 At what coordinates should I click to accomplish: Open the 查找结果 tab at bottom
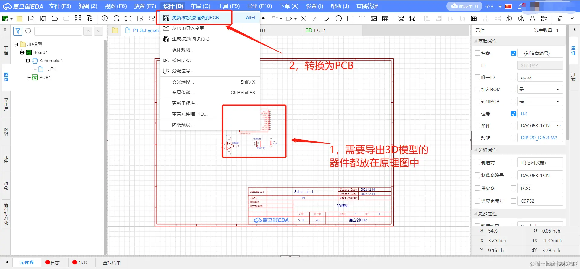click(112, 263)
